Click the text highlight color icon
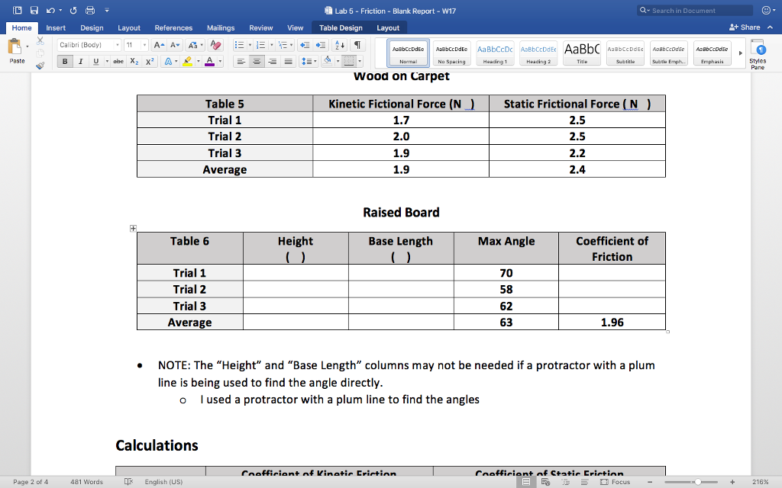The image size is (782, 488). point(189,61)
